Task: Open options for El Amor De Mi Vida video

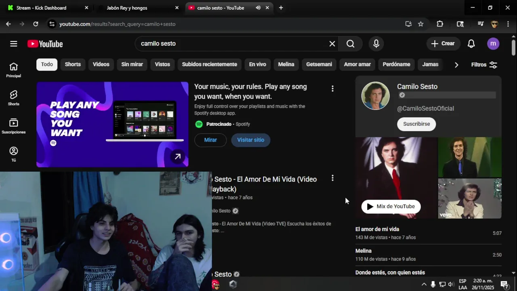Action: pos(332,178)
